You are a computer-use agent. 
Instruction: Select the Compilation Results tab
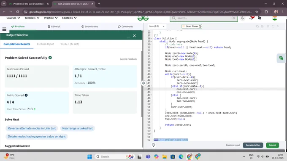tap(16, 44)
